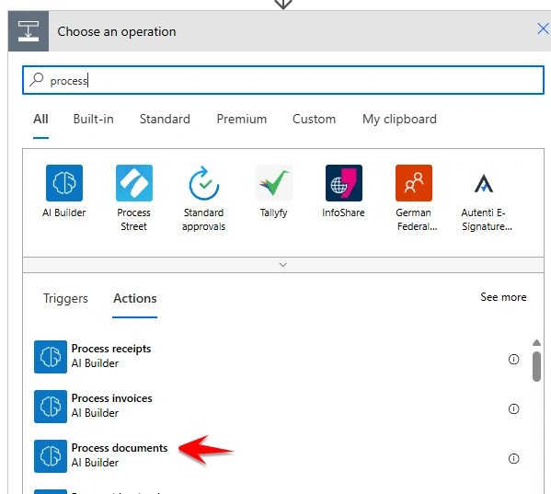Viewport: 551px width, 494px height.
Task: Open the Standard approvals connector
Action: [204, 183]
